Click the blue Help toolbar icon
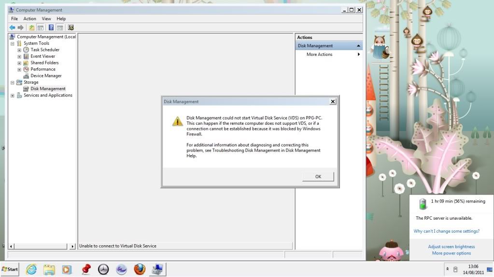Screen dimensions: 494x277 tap(51, 27)
